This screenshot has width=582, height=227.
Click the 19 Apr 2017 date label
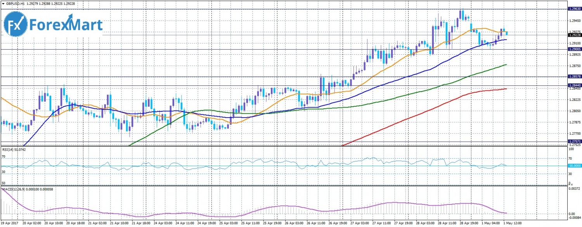pos(10,224)
